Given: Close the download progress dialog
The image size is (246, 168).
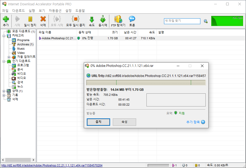Looking at the screenshot, I should click(x=202, y=66).
